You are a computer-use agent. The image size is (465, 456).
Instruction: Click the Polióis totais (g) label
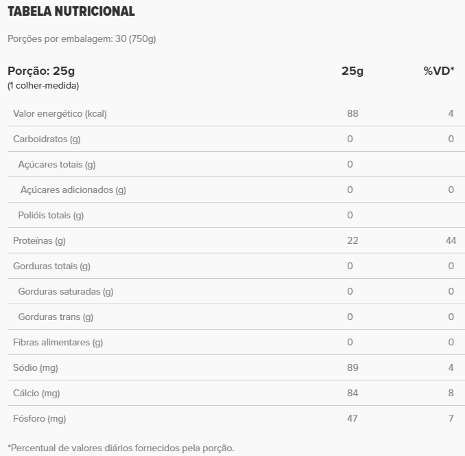click(x=51, y=215)
